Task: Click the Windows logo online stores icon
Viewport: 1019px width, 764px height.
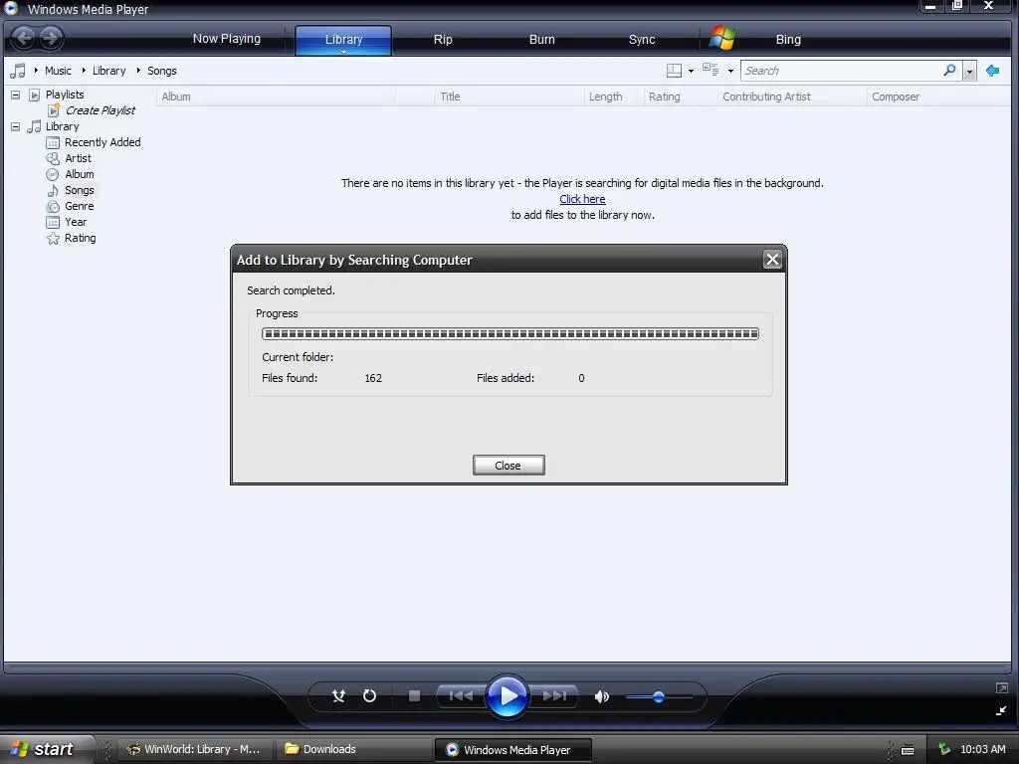Action: click(722, 39)
